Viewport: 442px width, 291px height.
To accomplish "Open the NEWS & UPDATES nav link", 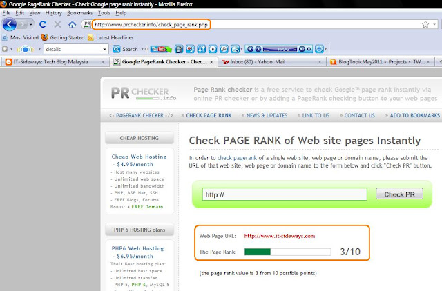I will (267, 115).
